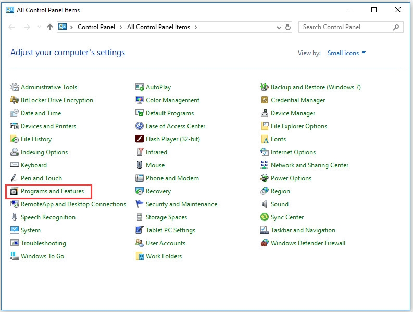Click the BitLocker Drive Encryption icon
Viewport: 413px width, 312px height.
(x=15, y=100)
